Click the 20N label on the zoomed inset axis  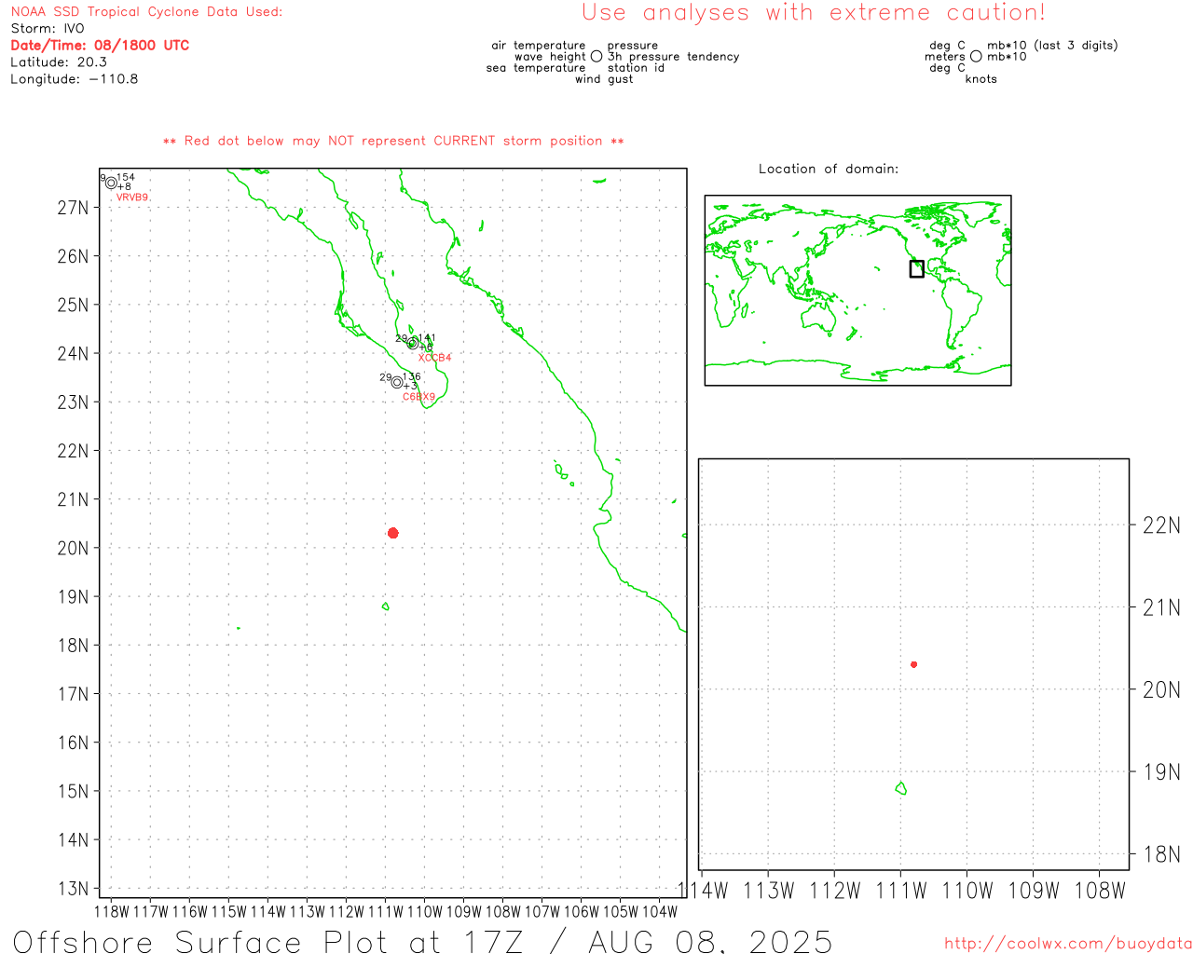tap(1161, 690)
